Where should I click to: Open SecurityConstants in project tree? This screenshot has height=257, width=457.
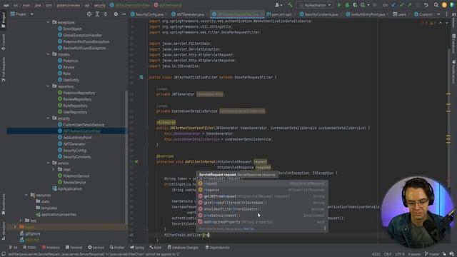tap(77, 157)
